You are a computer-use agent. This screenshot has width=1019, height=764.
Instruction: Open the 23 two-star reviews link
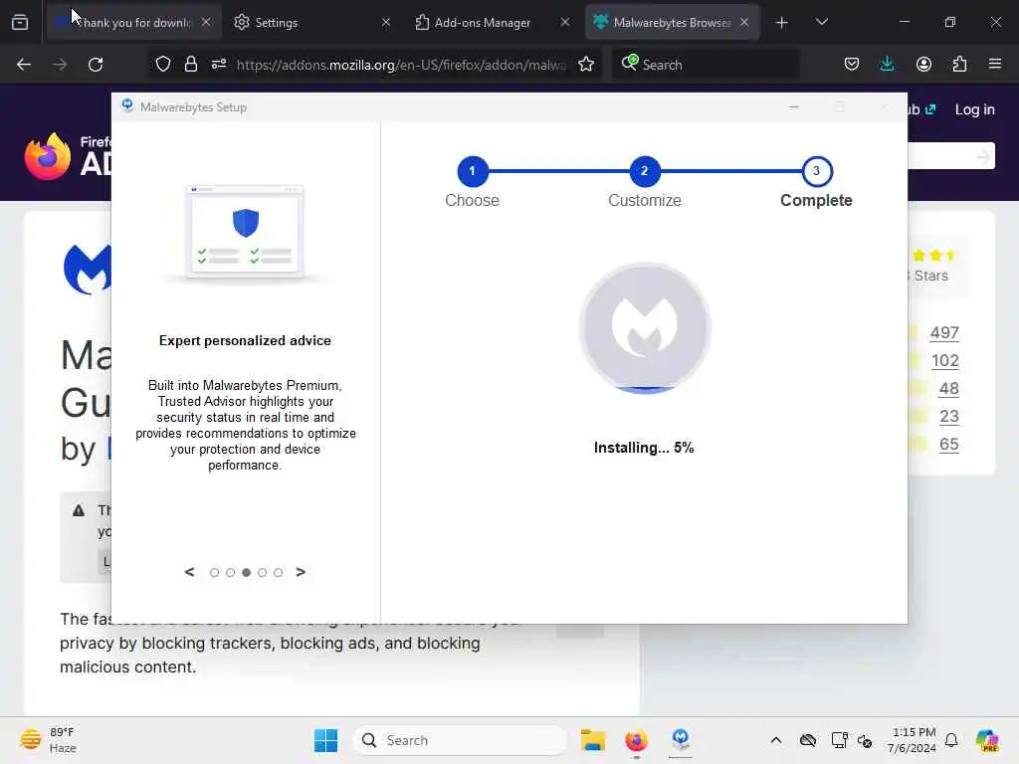click(x=948, y=417)
